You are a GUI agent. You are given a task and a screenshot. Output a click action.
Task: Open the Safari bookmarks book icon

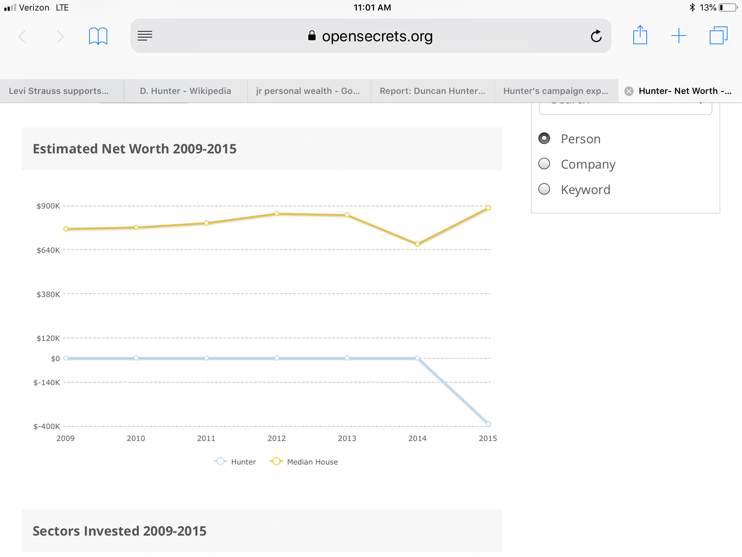98,36
